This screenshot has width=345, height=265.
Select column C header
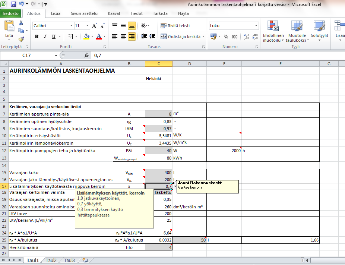(159, 64)
